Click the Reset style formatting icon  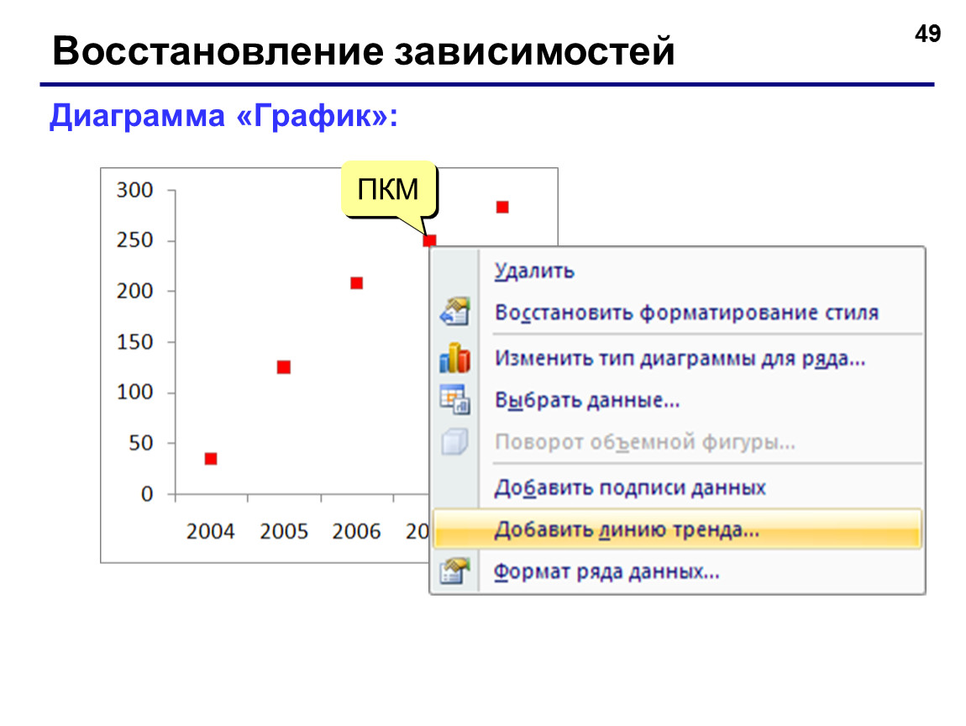coord(454,311)
